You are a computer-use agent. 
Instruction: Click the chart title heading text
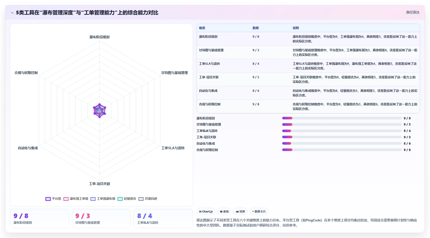coord(87,12)
